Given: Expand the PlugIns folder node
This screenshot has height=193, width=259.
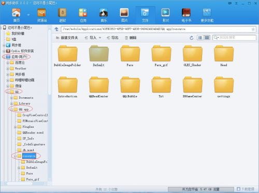Looking at the screenshot, I should tap(15, 127).
